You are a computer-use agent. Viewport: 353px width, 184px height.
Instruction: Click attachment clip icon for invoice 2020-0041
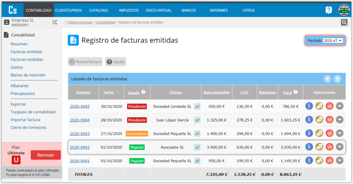pyautogui.click(x=309, y=160)
